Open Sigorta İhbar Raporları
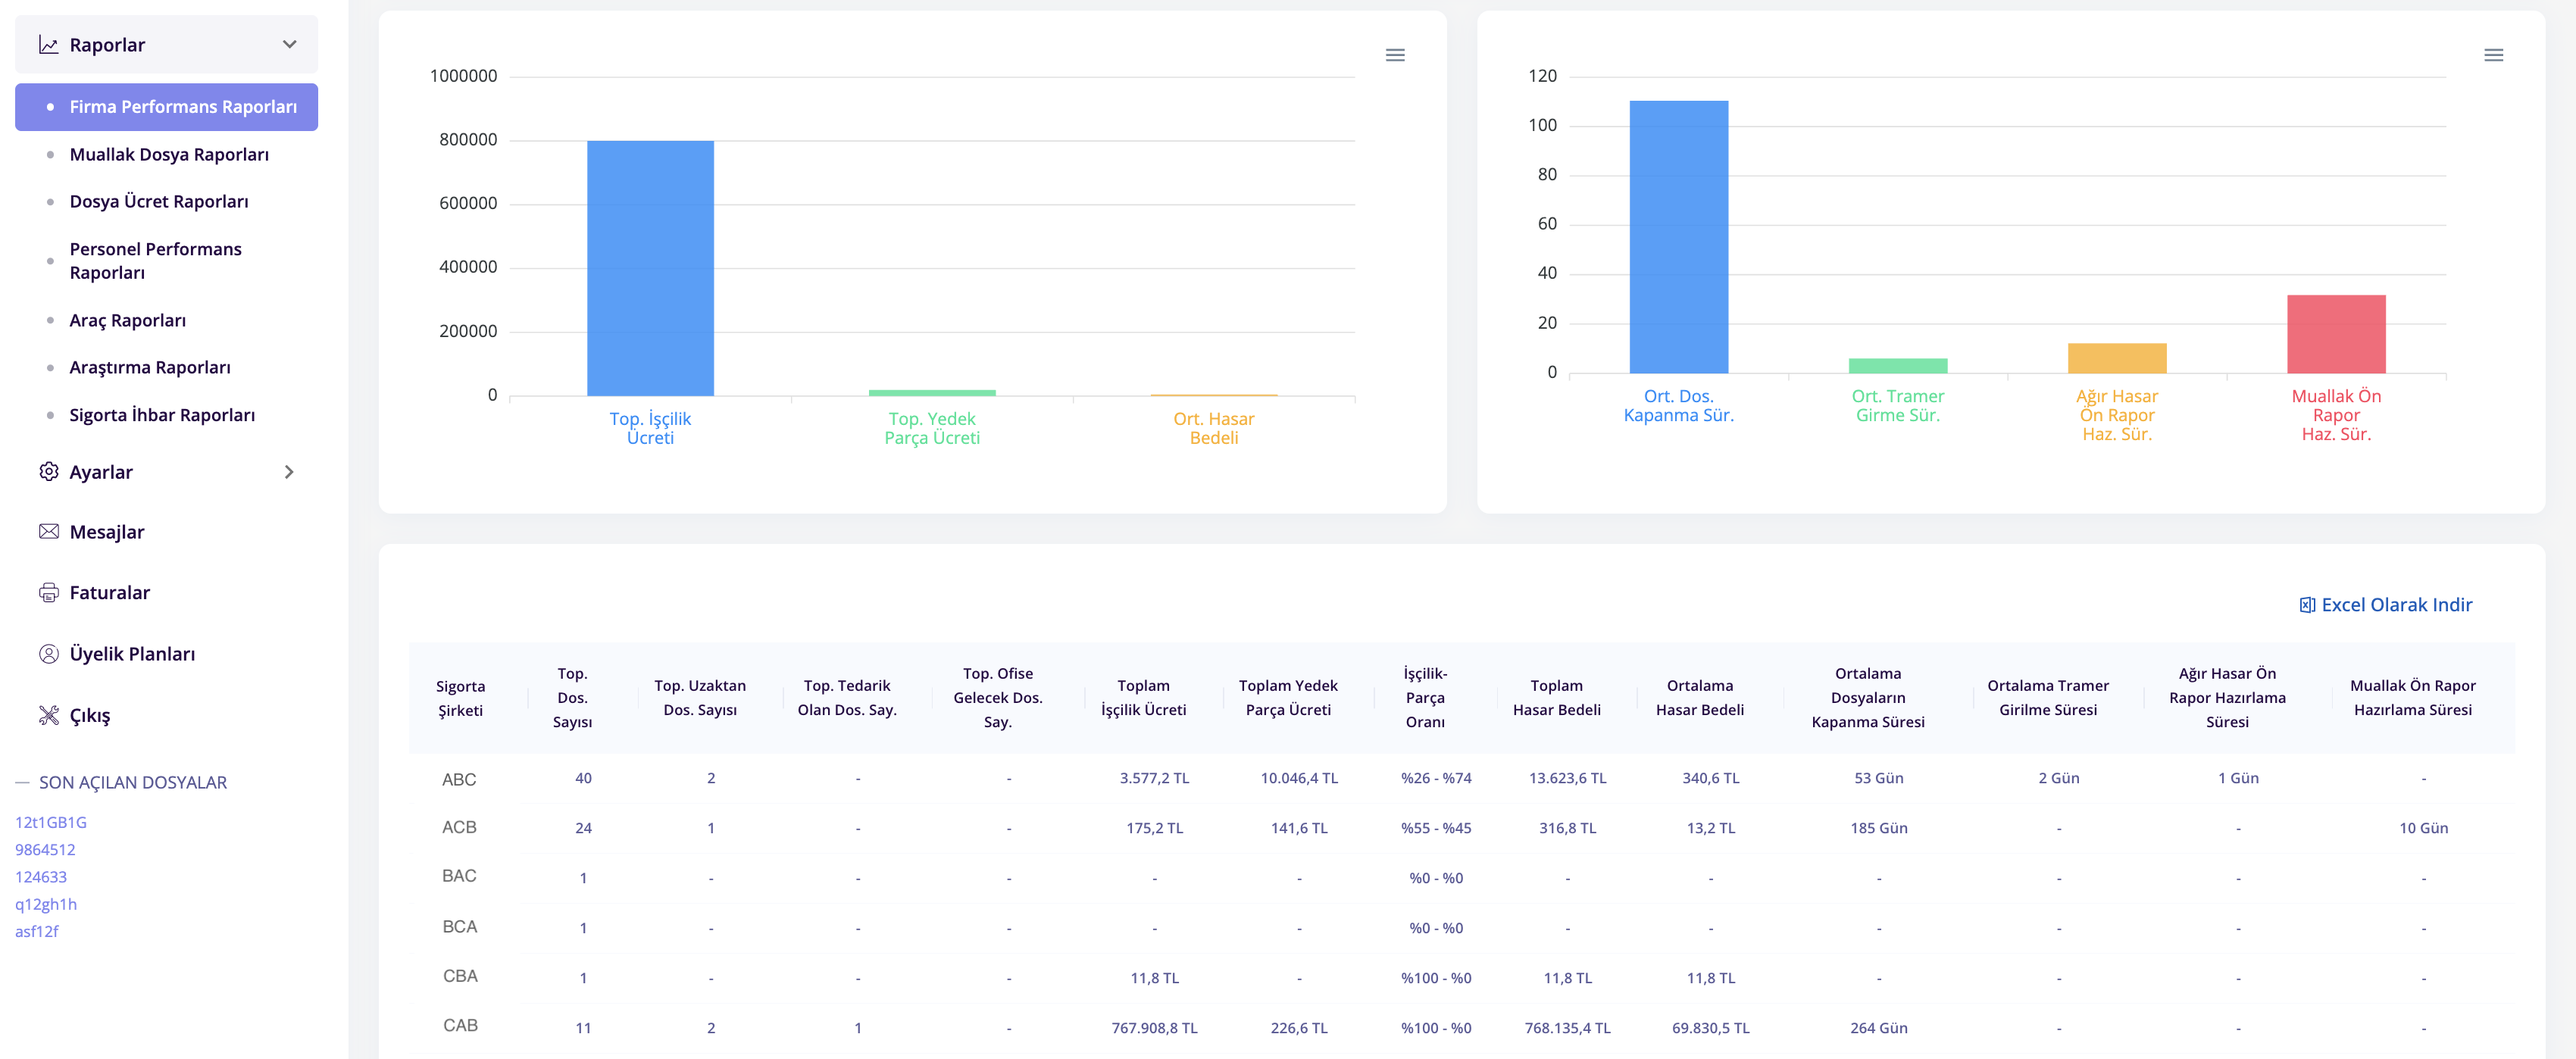 pyautogui.click(x=162, y=415)
